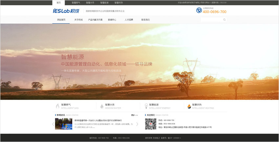This screenshot has width=279, height=142.
Task: Show previous news with left arrow
Action: [53, 124]
